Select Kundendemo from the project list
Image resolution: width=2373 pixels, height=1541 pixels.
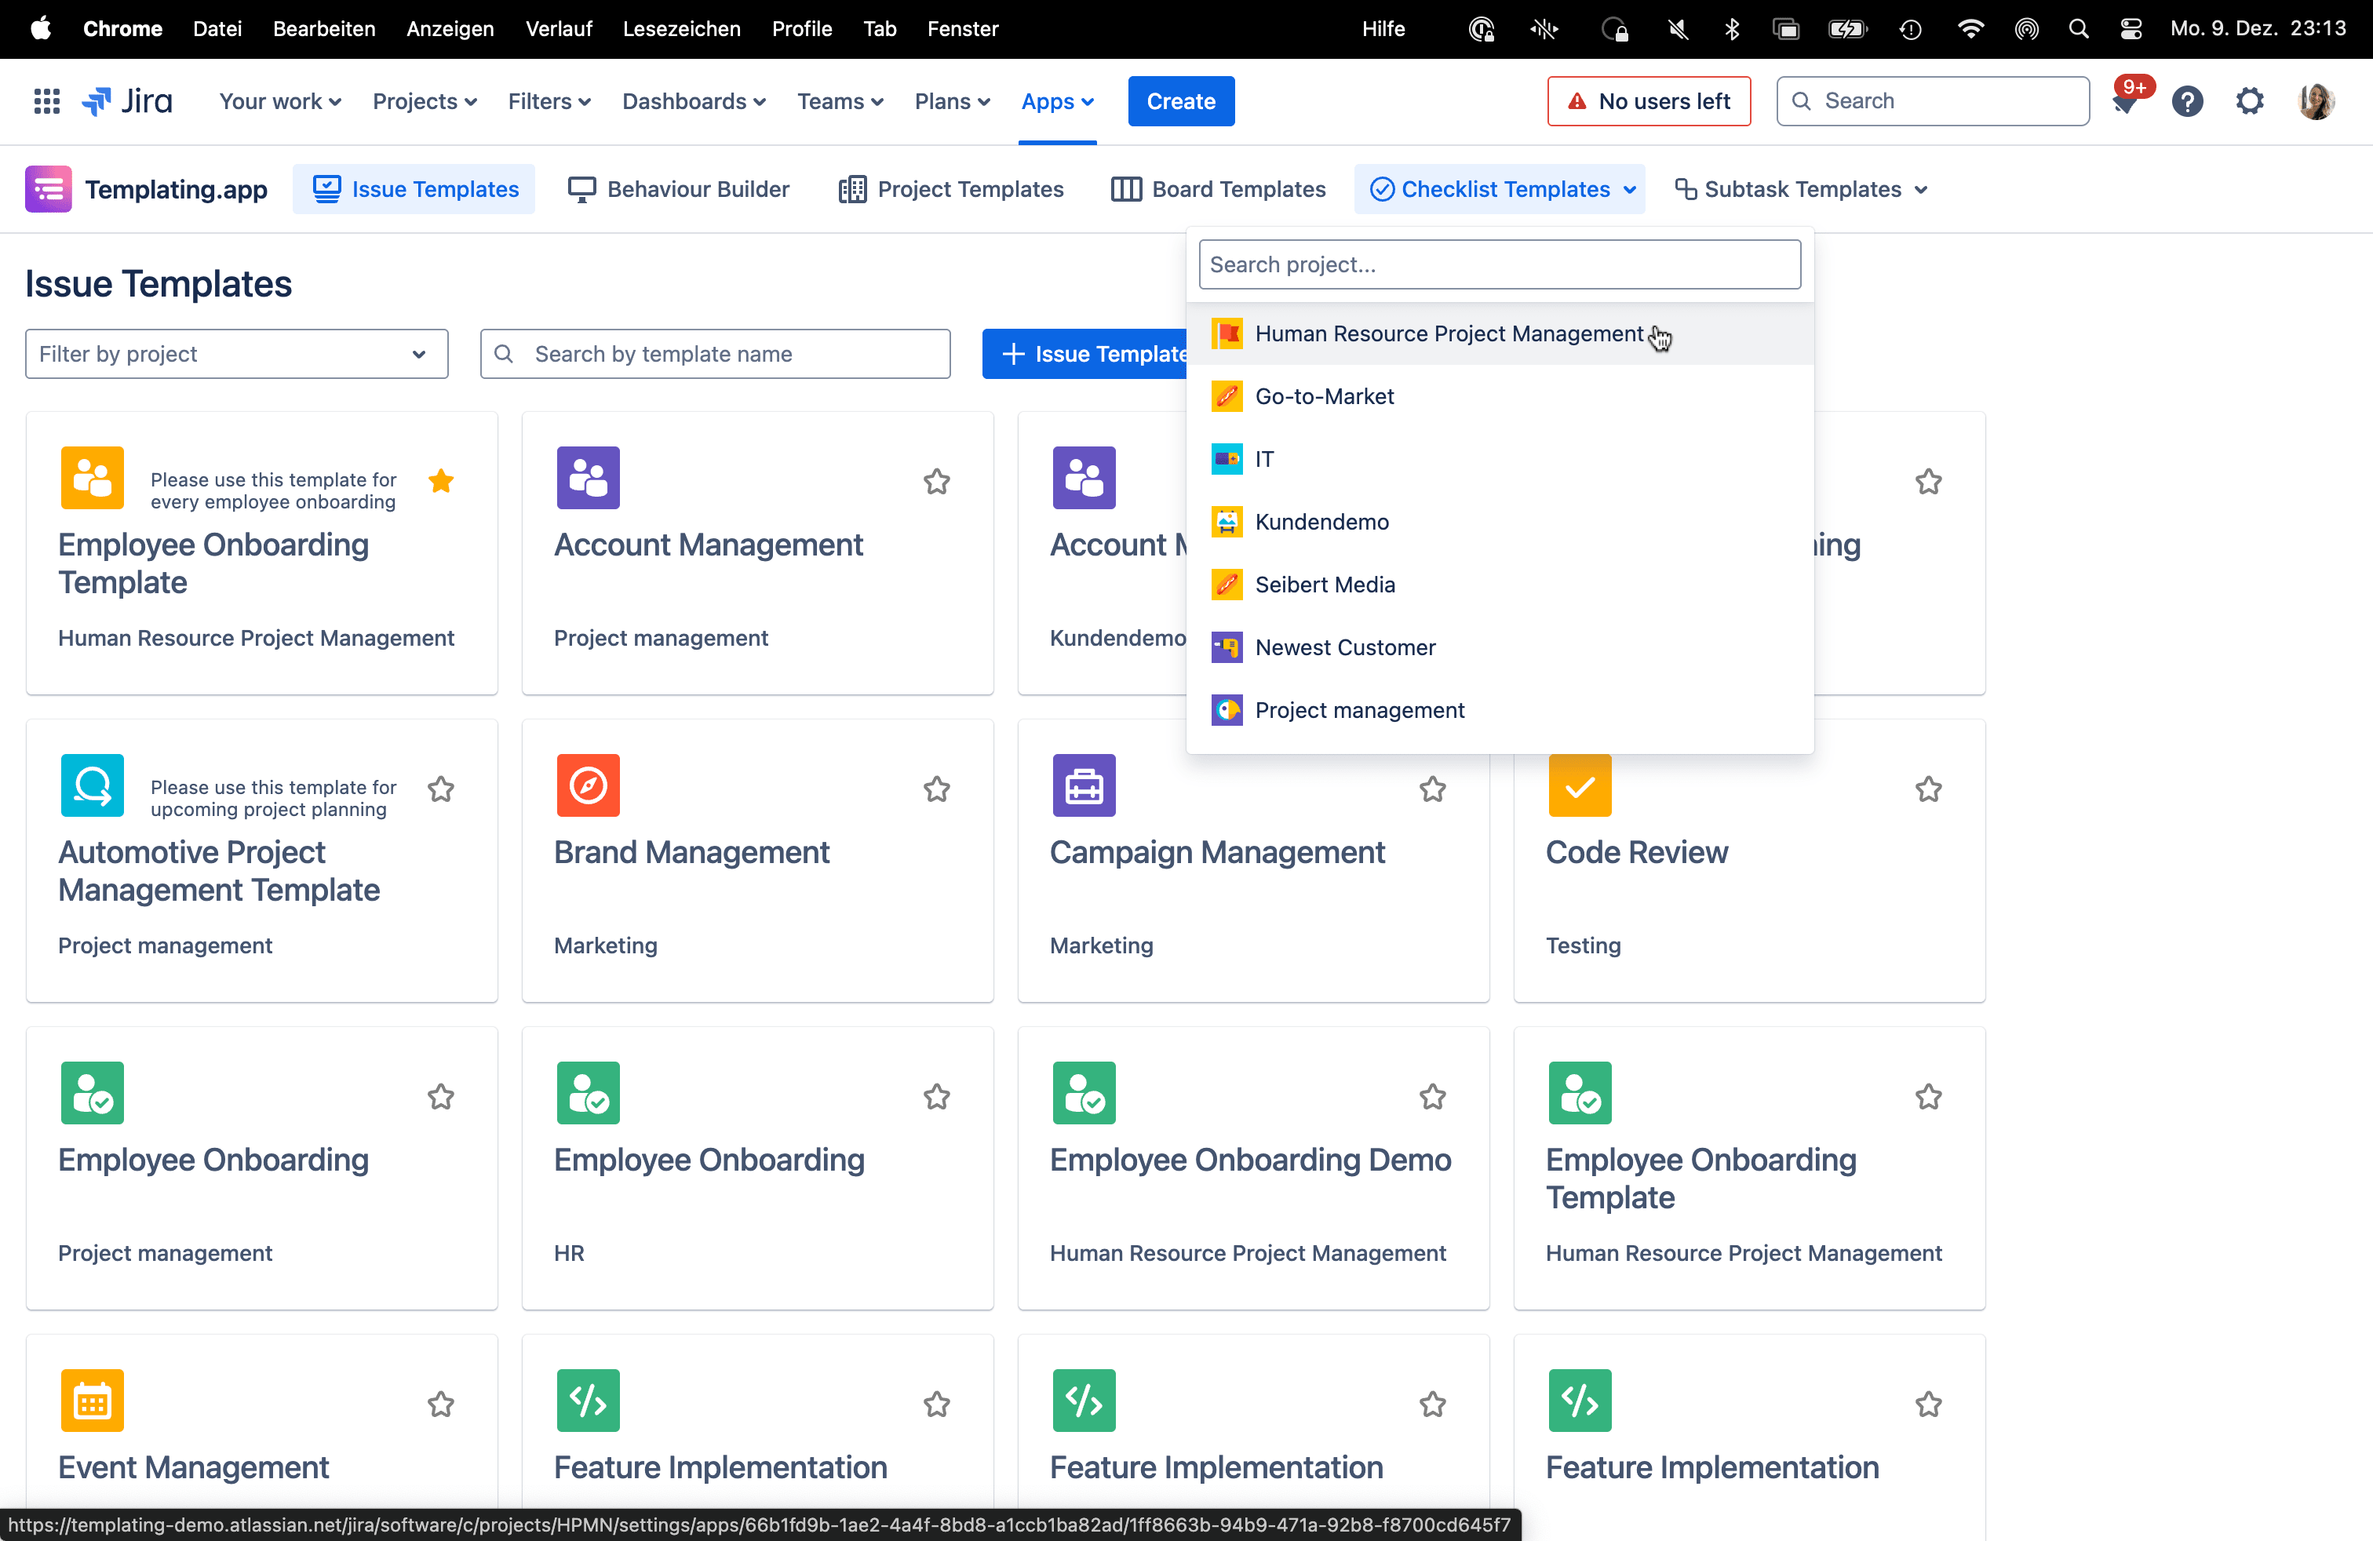tap(1321, 521)
